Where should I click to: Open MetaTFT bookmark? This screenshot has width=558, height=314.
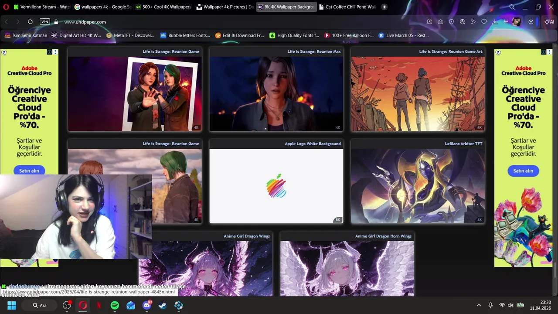coord(129,35)
